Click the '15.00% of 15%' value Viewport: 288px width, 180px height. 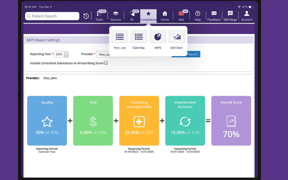(185, 132)
